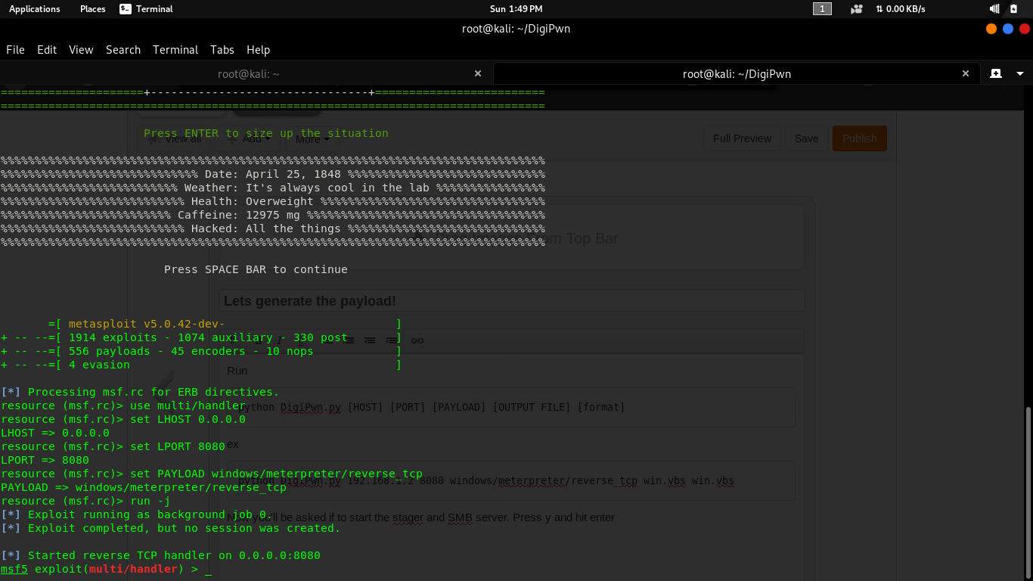Open the Edit menu
This screenshot has width=1033, height=581.
(47, 49)
